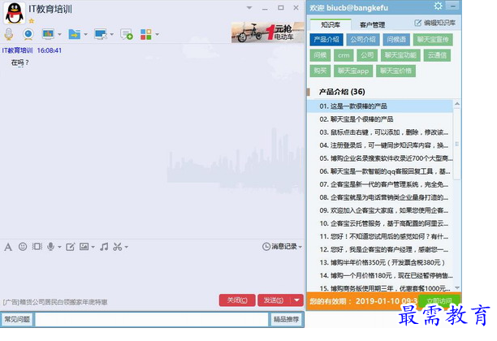Select entry 04. 注册登录后，可一键同步知识库内容

[380, 145]
